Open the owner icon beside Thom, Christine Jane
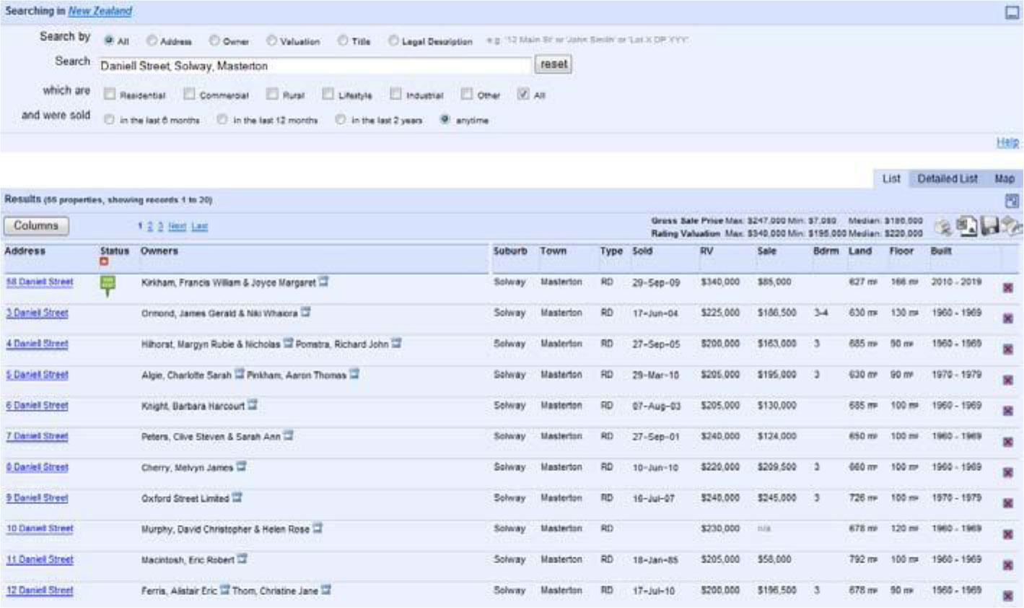The image size is (1024, 608). pyautogui.click(x=326, y=591)
